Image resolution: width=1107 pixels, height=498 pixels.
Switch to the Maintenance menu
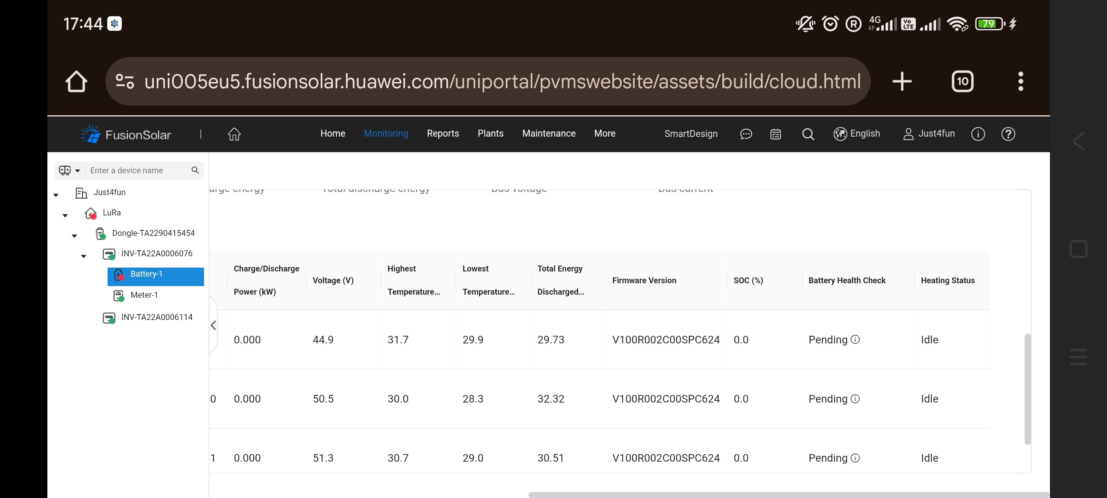click(x=548, y=133)
